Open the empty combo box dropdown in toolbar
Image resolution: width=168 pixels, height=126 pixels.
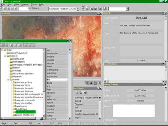click(x=127, y=9)
